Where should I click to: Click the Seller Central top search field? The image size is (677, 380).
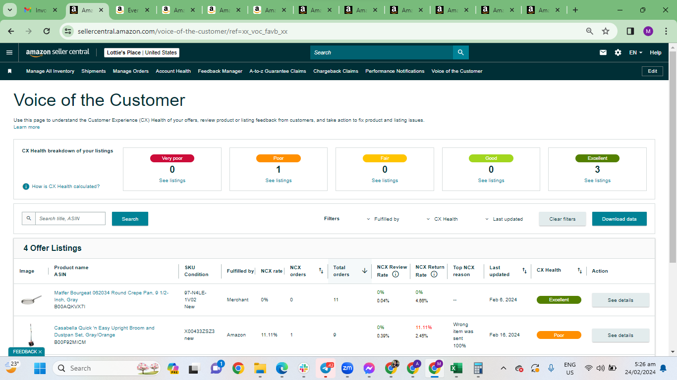point(382,52)
